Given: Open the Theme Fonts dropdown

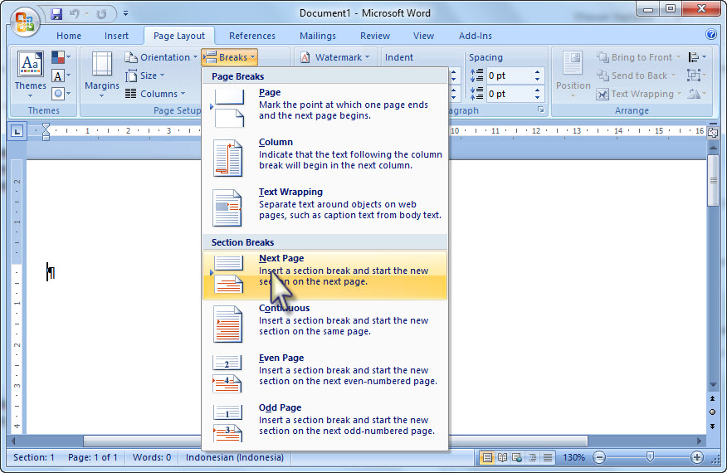Looking at the screenshot, I should pyautogui.click(x=61, y=76).
